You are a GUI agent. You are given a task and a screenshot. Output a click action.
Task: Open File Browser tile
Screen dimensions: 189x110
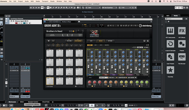pyautogui.click(x=182, y=57)
